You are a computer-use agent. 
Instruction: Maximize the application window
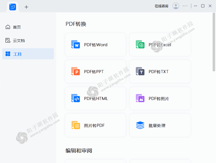(203, 6)
